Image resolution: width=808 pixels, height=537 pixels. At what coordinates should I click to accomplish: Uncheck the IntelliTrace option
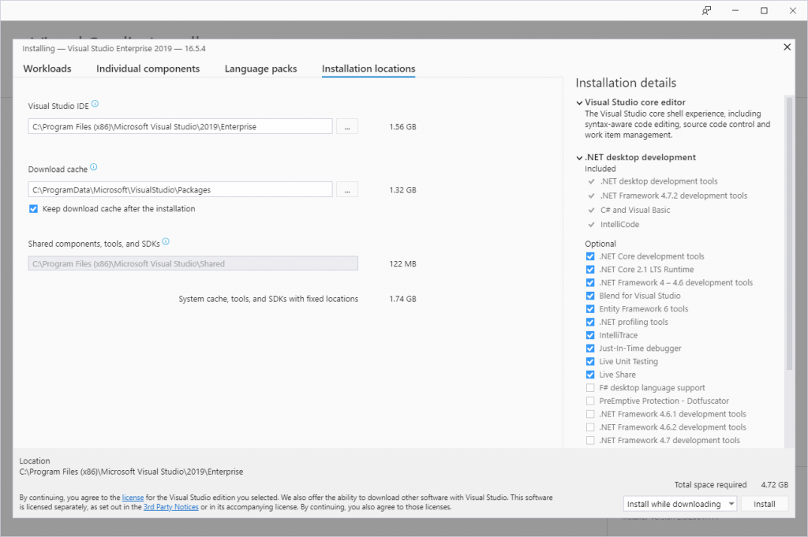pos(590,335)
